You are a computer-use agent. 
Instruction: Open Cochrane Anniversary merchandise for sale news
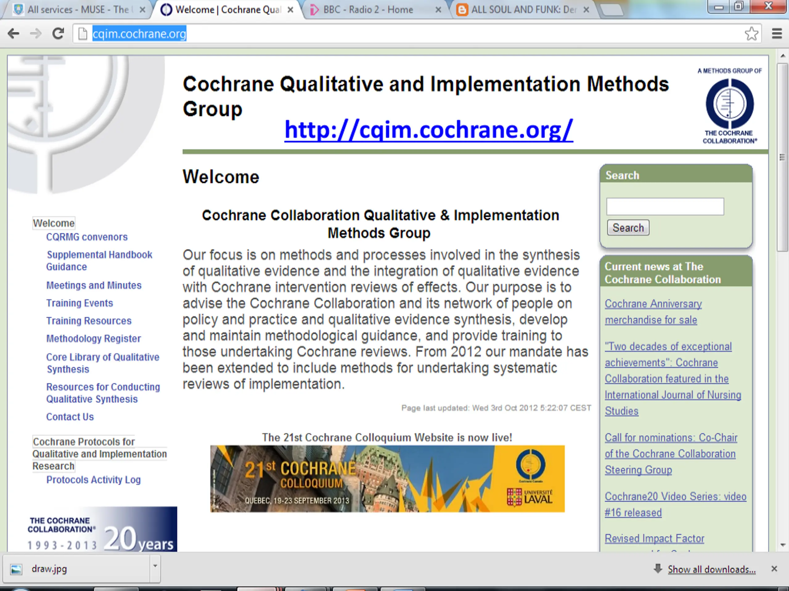pyautogui.click(x=653, y=312)
